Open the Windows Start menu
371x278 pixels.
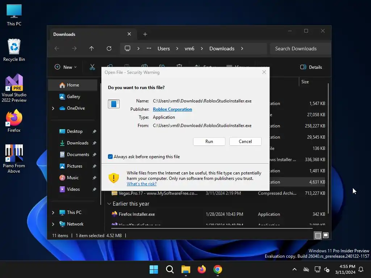pos(154,269)
